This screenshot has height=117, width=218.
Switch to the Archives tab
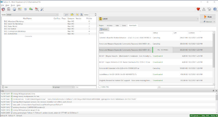pyautogui.click(x=110, y=26)
